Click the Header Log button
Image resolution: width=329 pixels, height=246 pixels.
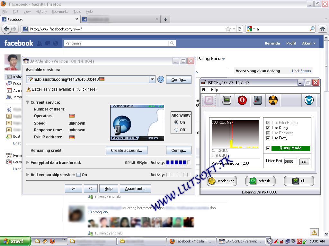222,181
